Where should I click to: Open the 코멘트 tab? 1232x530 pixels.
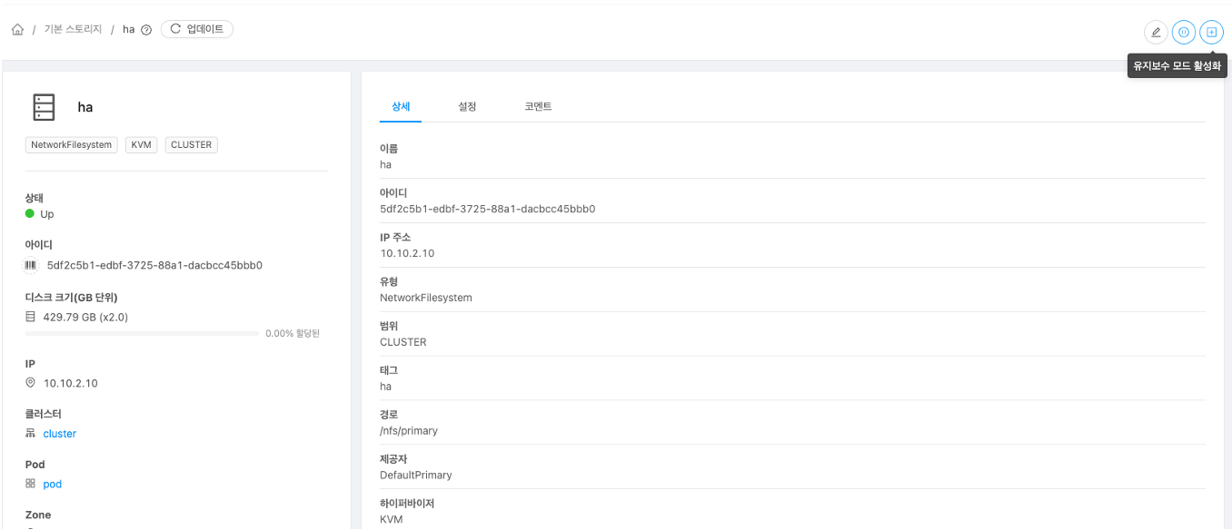point(538,106)
